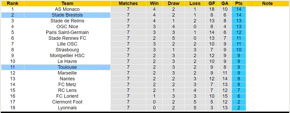290x113 pixels.
Task: Sort by the Matches column header
Action: [x=128, y=3]
